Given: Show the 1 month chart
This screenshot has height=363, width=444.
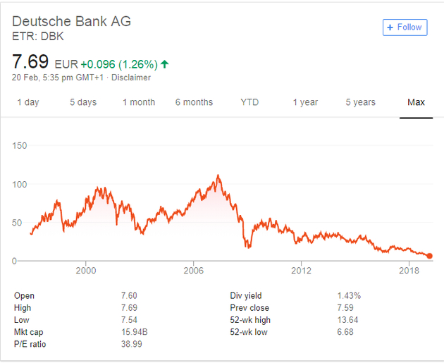Looking at the screenshot, I should pyautogui.click(x=139, y=102).
